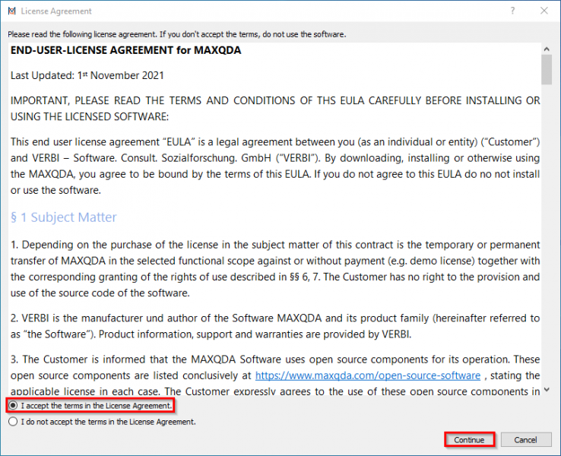
Task: Click the question mark help button
Action: 512,11
